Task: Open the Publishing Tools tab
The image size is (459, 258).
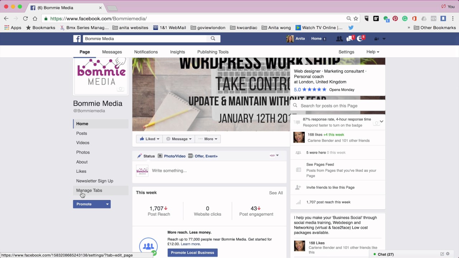Action: 213,52
